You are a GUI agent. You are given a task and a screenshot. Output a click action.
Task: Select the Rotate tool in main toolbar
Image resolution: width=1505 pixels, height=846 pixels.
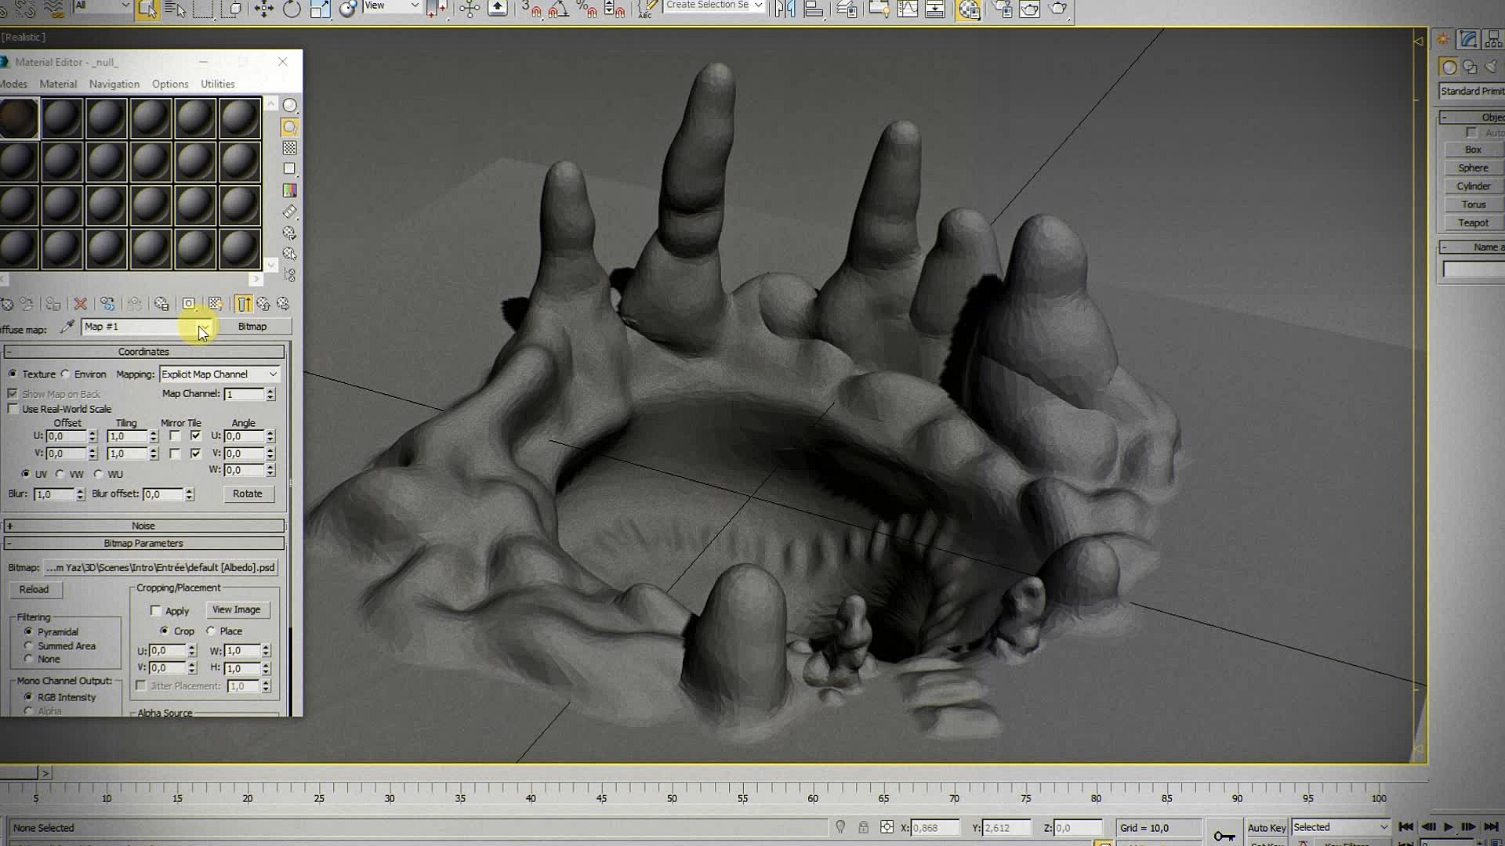pos(292,9)
